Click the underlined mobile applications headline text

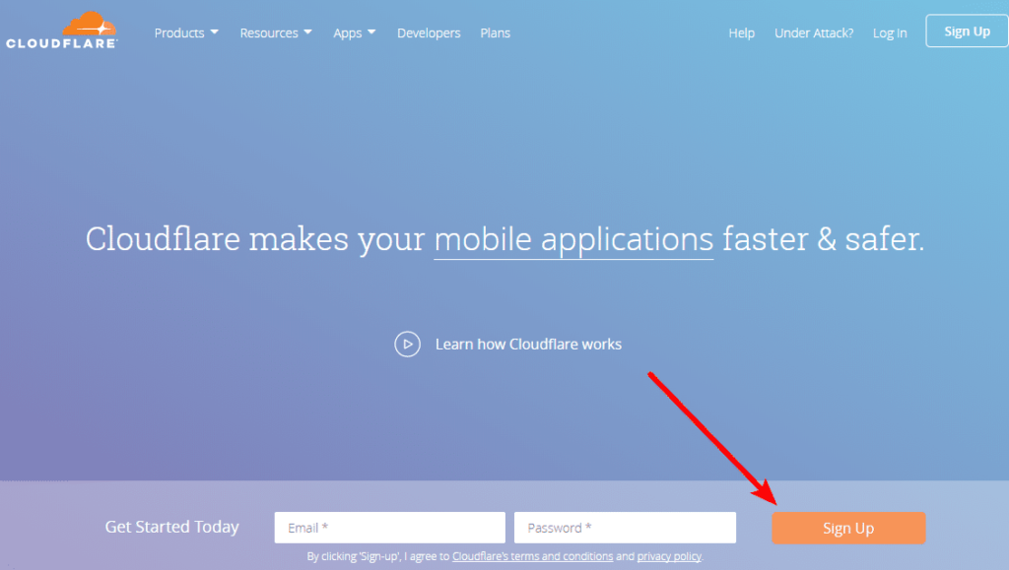pos(574,239)
